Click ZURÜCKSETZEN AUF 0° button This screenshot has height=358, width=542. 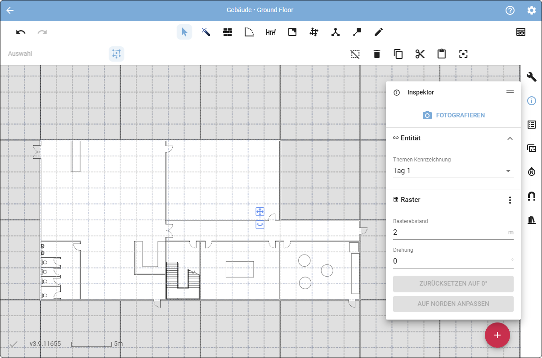pos(453,284)
